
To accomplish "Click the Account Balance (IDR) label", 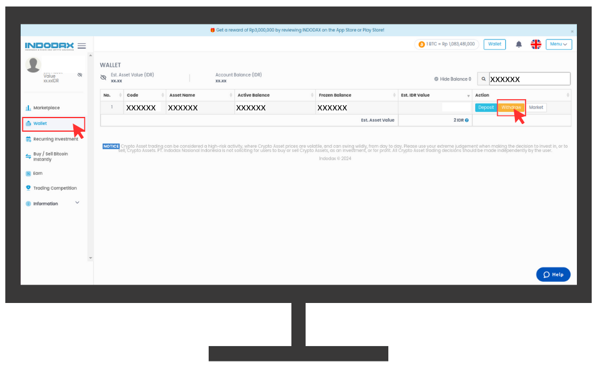I will 239,74.
